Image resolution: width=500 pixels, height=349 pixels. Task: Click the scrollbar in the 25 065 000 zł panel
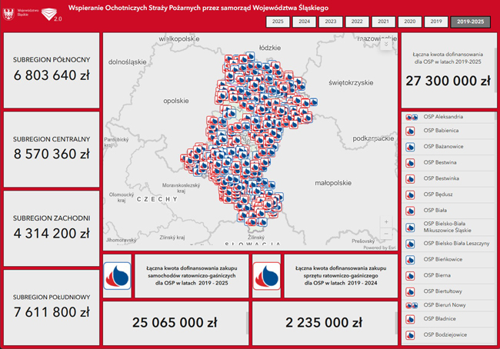[247, 323]
